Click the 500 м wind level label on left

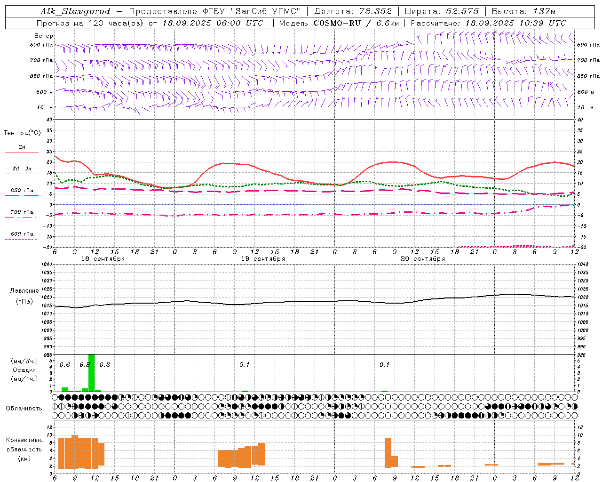tap(45, 92)
